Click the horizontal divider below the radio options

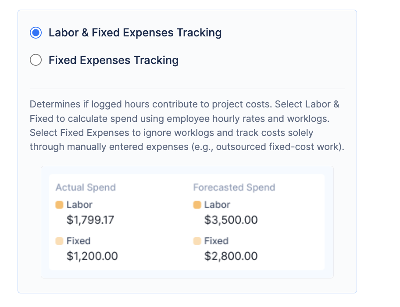(x=187, y=89)
